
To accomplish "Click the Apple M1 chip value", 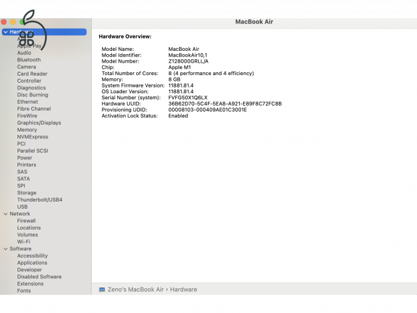I will click(x=180, y=67).
